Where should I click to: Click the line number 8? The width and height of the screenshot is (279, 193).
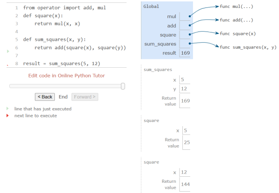pos(17,64)
